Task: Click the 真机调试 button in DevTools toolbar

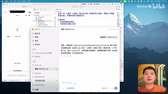Action: coord(97,4)
